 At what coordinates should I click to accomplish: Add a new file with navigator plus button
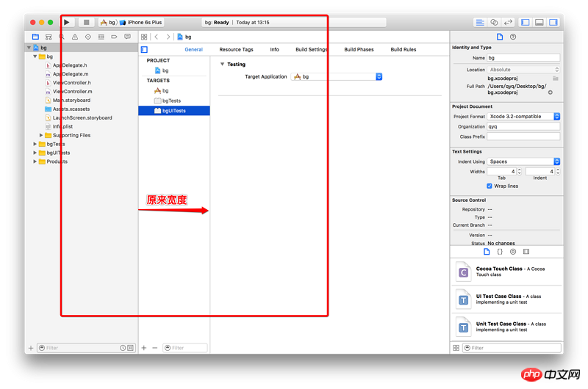31,348
